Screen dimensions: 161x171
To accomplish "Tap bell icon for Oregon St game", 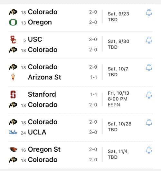I will [149, 150].
